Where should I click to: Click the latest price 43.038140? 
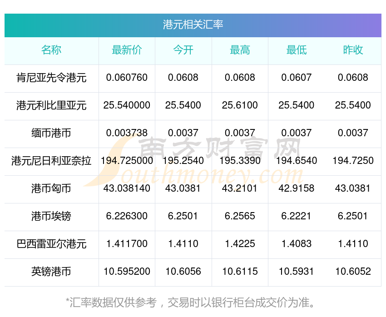click(x=127, y=188)
